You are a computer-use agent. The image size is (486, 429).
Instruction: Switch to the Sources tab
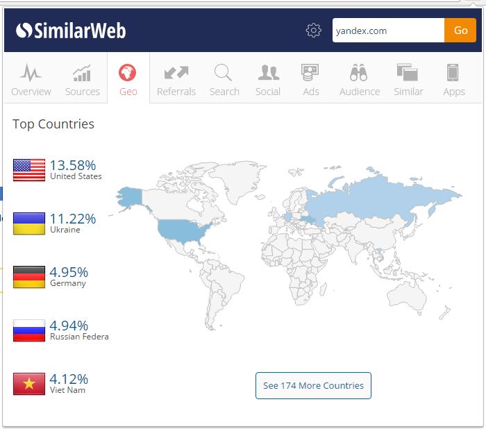click(x=82, y=79)
